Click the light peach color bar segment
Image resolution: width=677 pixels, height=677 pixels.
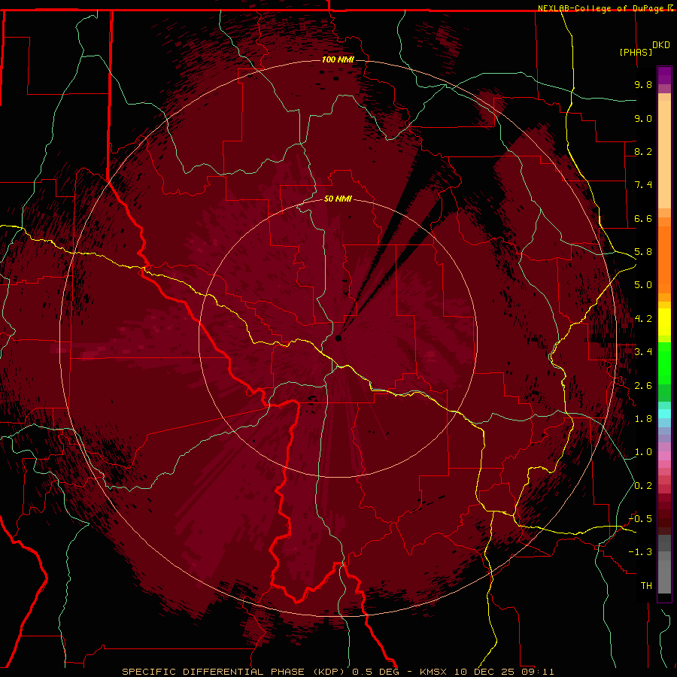coord(664,154)
